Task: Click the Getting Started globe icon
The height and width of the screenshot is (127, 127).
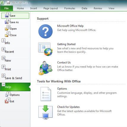Action: (x=45, y=49)
